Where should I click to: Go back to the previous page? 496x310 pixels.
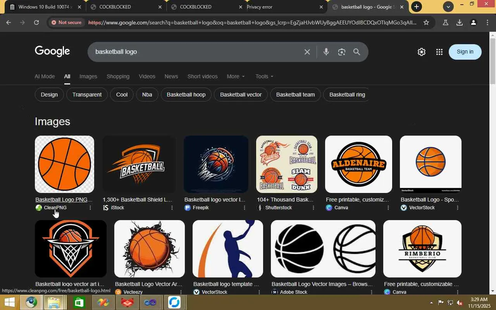click(9, 22)
